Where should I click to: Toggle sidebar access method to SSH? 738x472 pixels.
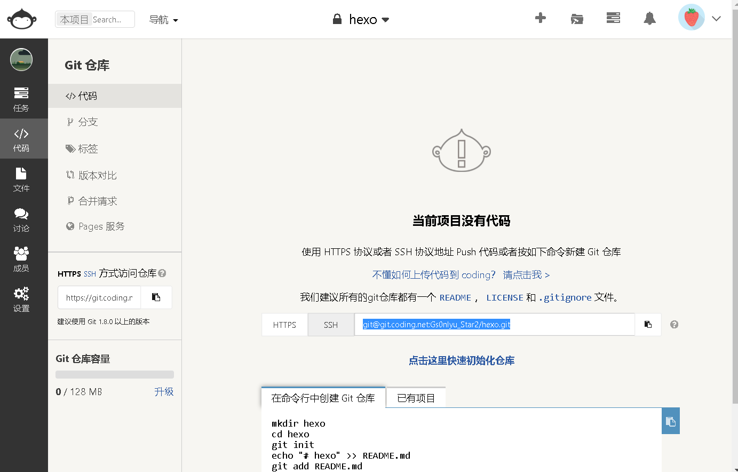click(x=90, y=274)
